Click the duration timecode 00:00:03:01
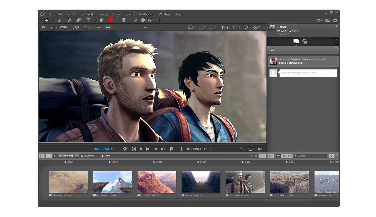376x217 pixels. coord(196,149)
